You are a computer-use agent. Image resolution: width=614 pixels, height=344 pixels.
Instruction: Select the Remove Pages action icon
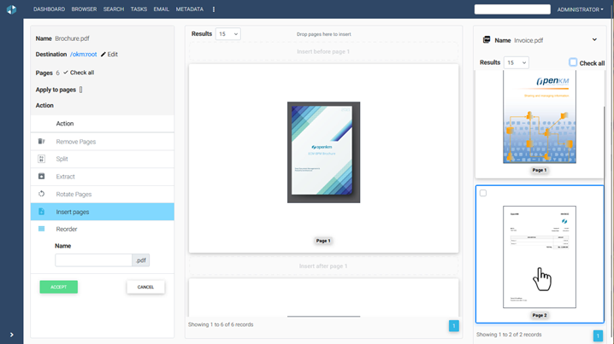click(41, 142)
